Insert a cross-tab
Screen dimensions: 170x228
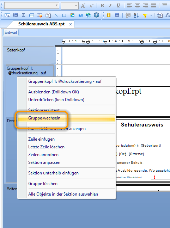[31, 15]
